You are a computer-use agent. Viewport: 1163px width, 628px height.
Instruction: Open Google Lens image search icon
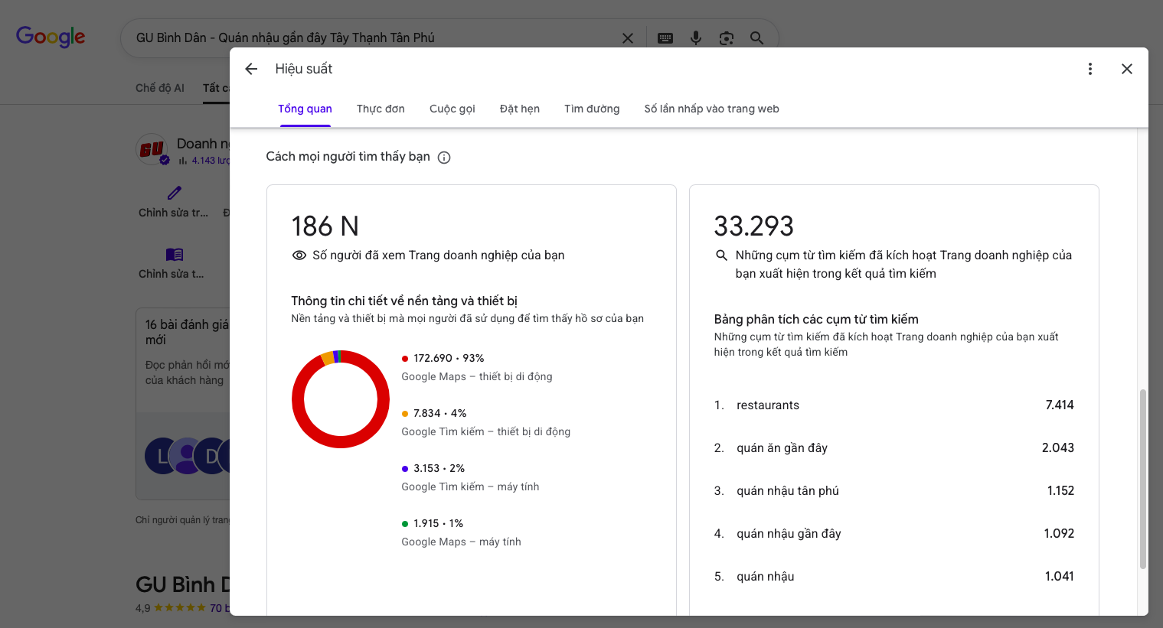point(727,37)
